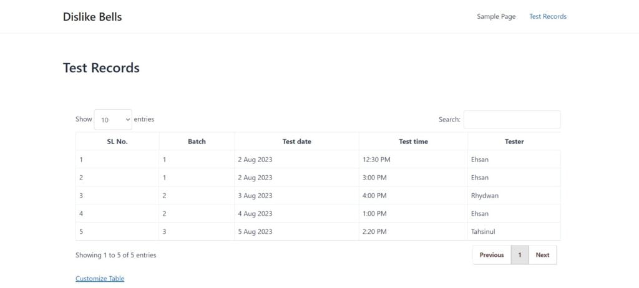Viewport: 639px width, 288px height.
Task: Open Test Records navigation menu item
Action: 548,17
